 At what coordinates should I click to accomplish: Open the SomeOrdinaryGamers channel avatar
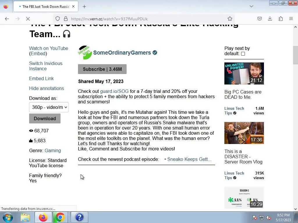point(85,53)
